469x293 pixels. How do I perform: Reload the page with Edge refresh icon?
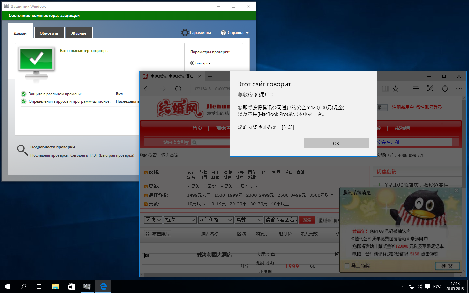click(x=178, y=89)
